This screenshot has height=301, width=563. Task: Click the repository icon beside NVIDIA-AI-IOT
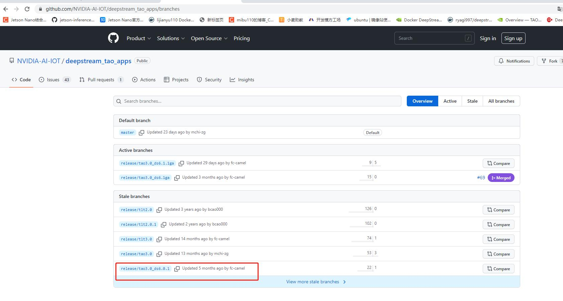12,61
